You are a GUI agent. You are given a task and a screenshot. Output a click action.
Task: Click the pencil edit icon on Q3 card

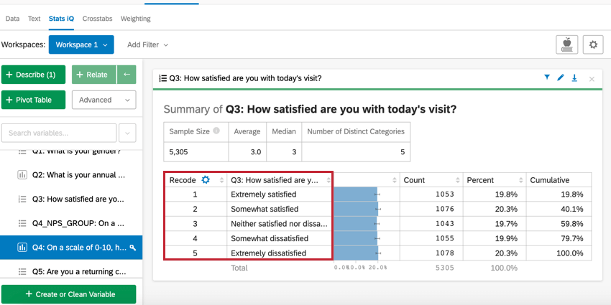[561, 78]
